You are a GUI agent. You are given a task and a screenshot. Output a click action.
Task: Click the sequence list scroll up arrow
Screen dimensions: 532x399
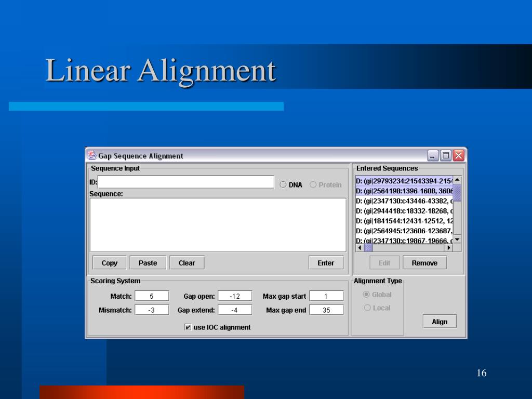(x=457, y=179)
